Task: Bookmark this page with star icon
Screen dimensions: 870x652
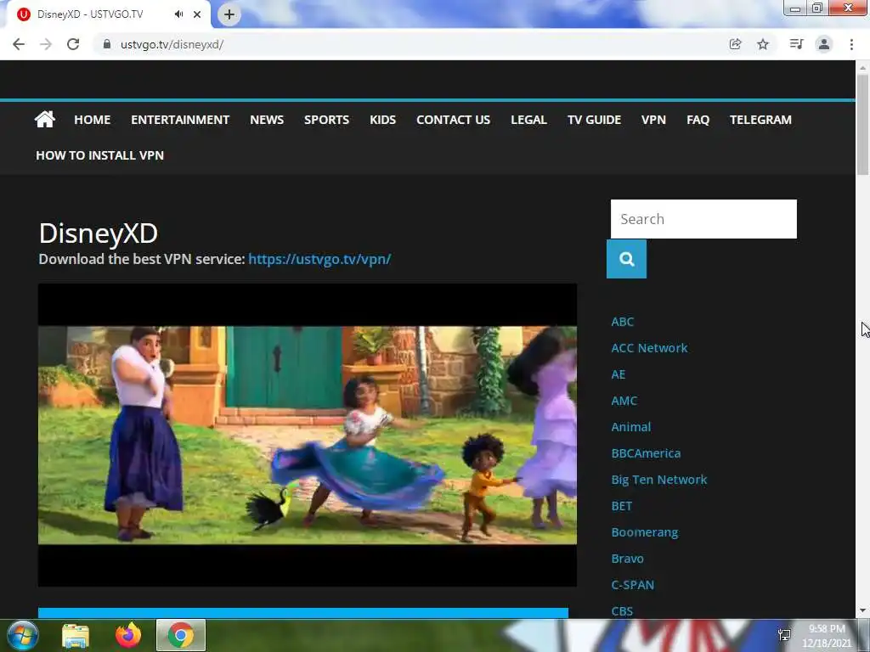Action: tap(763, 44)
